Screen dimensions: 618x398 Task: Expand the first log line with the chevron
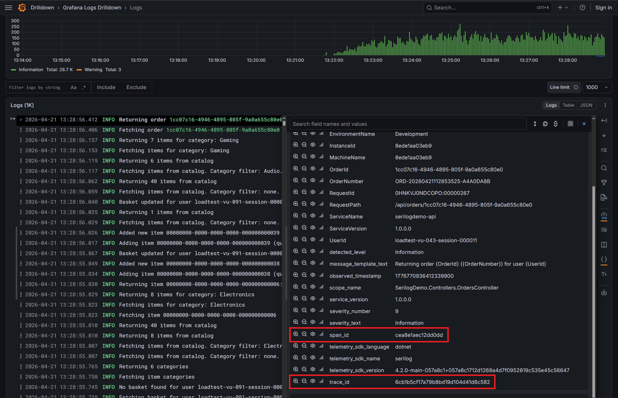coord(20,120)
